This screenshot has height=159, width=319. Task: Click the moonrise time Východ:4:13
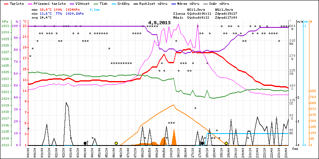[198, 17]
